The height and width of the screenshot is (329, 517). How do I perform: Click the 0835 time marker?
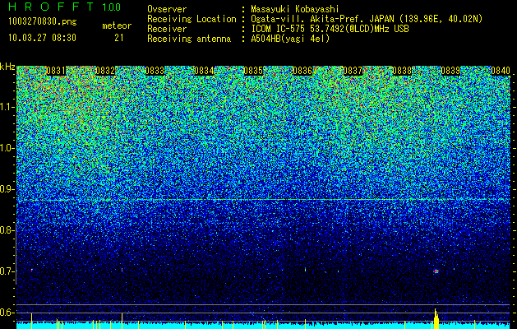pyautogui.click(x=253, y=71)
